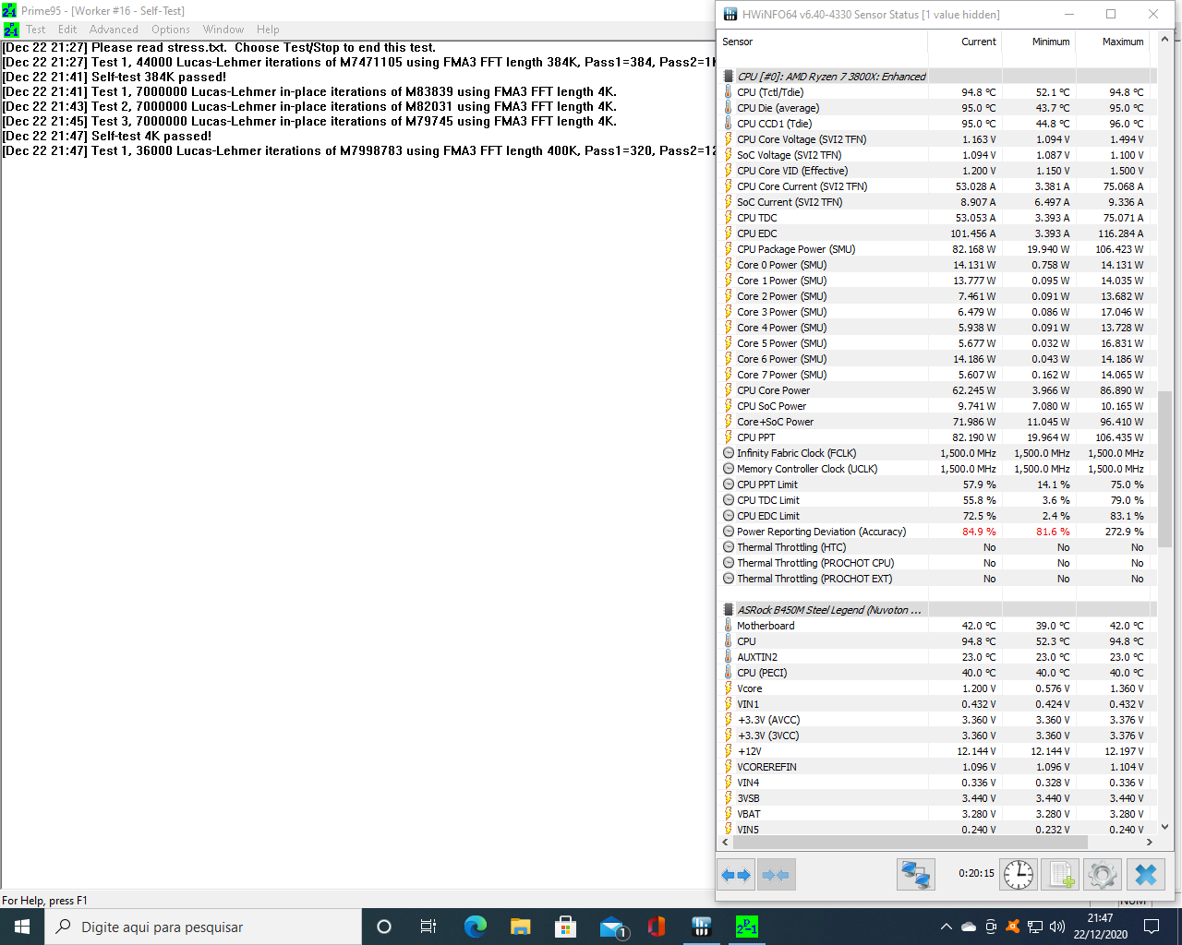Select the CPU Die (average) sensor row
The height and width of the screenshot is (945, 1182).
tap(935, 108)
